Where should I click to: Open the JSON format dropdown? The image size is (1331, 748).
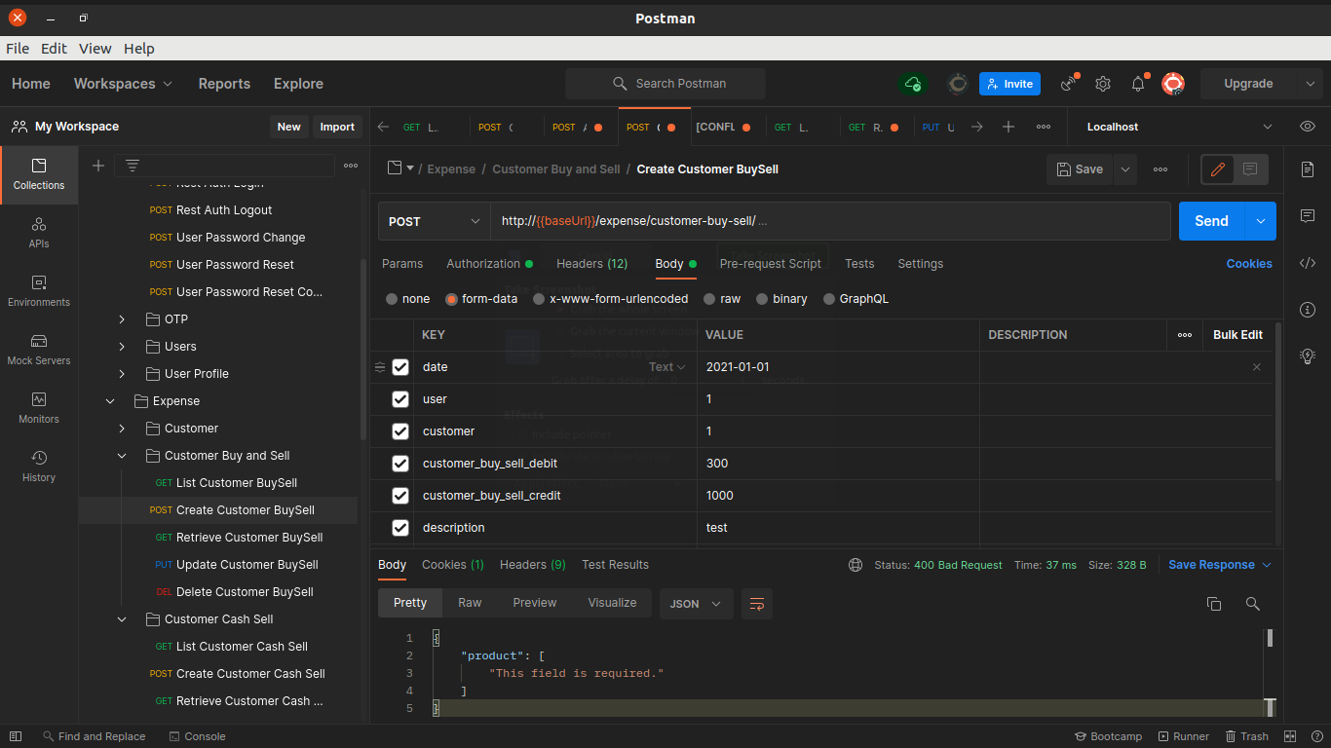pos(696,604)
